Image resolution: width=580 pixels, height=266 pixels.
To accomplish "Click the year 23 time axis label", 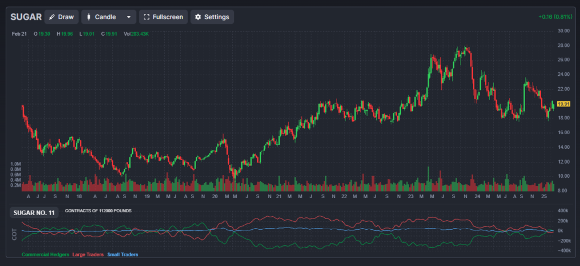I will (411, 196).
